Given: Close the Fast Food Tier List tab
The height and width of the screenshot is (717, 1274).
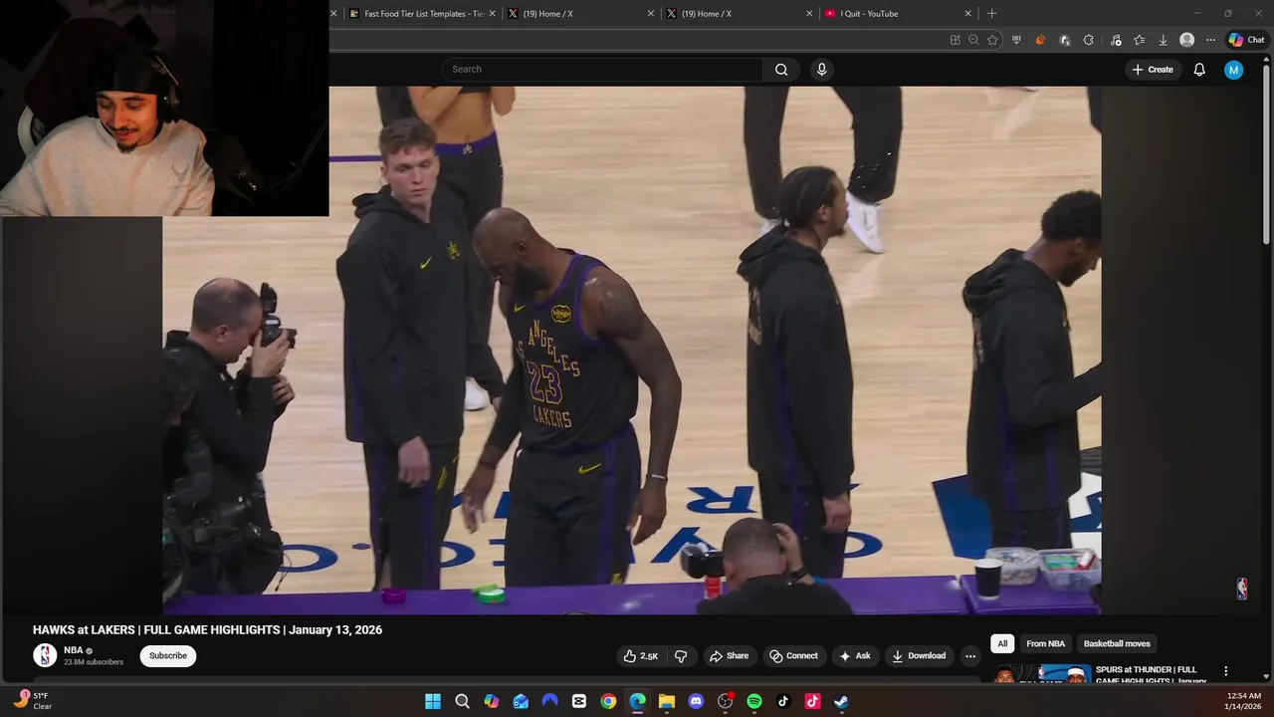Looking at the screenshot, I should pos(492,14).
